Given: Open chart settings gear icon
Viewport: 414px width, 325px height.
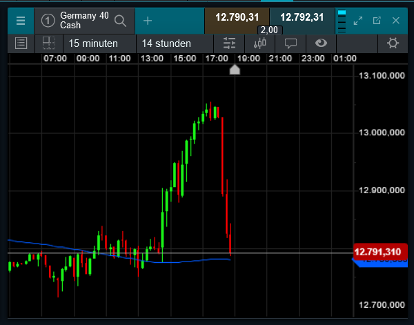Looking at the screenshot, I should click(x=393, y=43).
